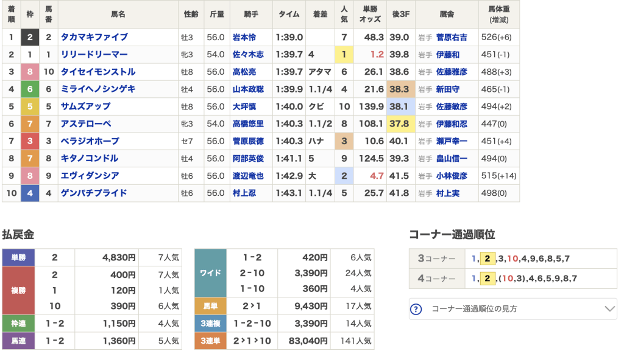Click the ワイド payout label

pyautogui.click(x=210, y=273)
